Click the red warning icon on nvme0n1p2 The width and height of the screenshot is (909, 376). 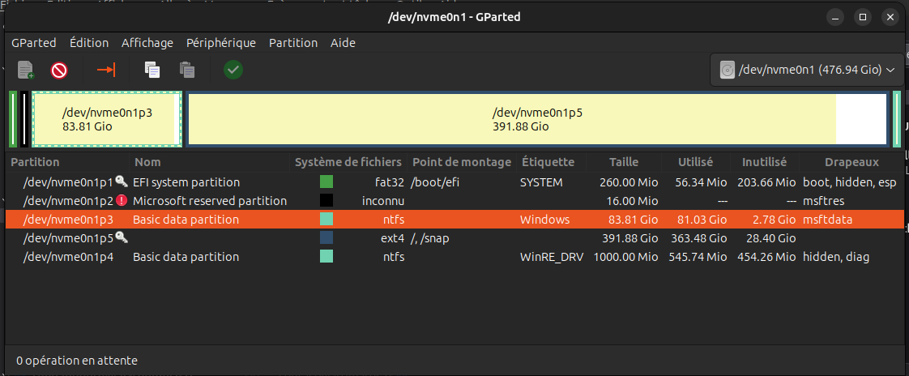pos(122,201)
